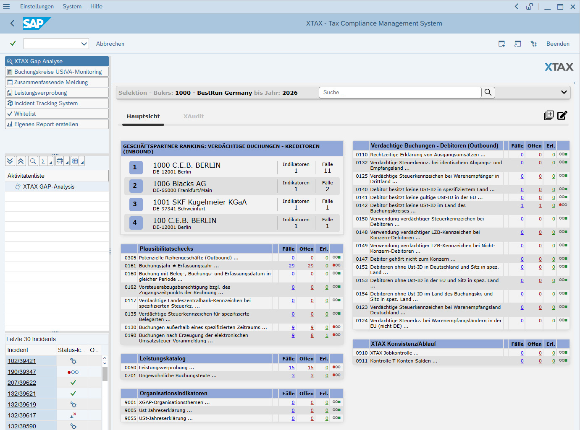Open the command field dropdown

[x=84, y=44]
